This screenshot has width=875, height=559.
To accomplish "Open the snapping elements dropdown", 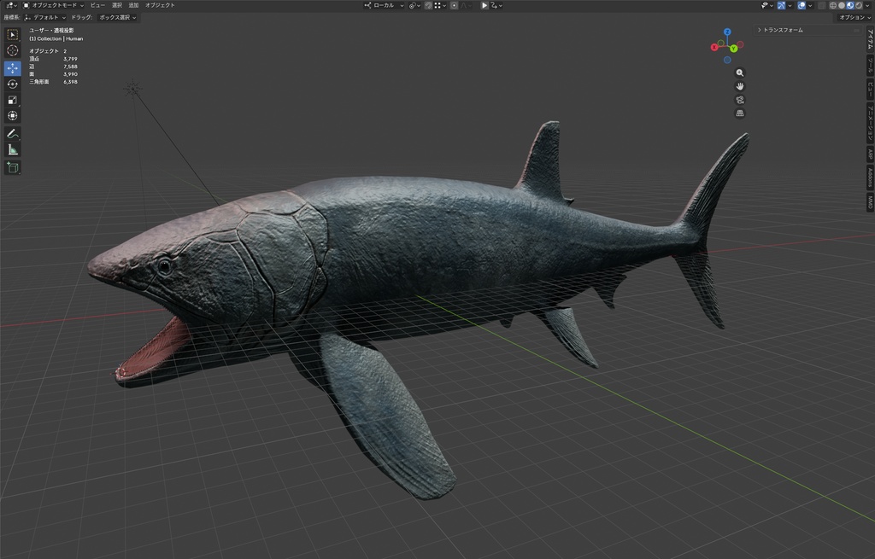I will coord(440,6).
